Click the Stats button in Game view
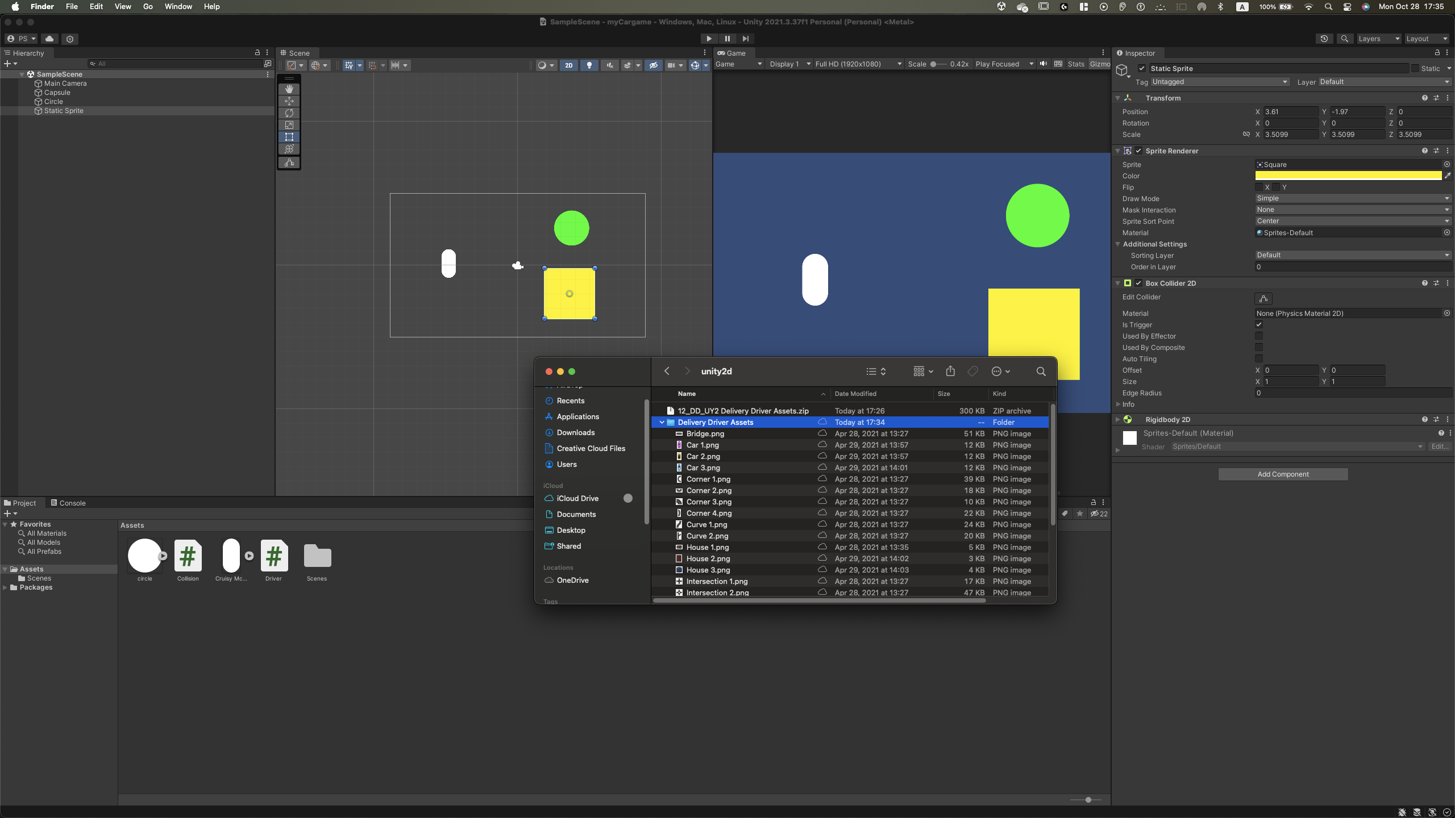Image resolution: width=1455 pixels, height=818 pixels. (x=1075, y=64)
